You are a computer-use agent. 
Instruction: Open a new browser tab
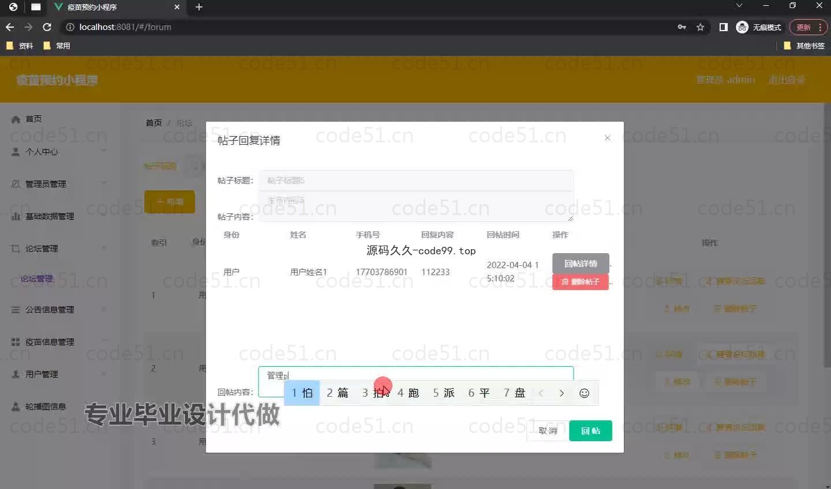(x=199, y=7)
